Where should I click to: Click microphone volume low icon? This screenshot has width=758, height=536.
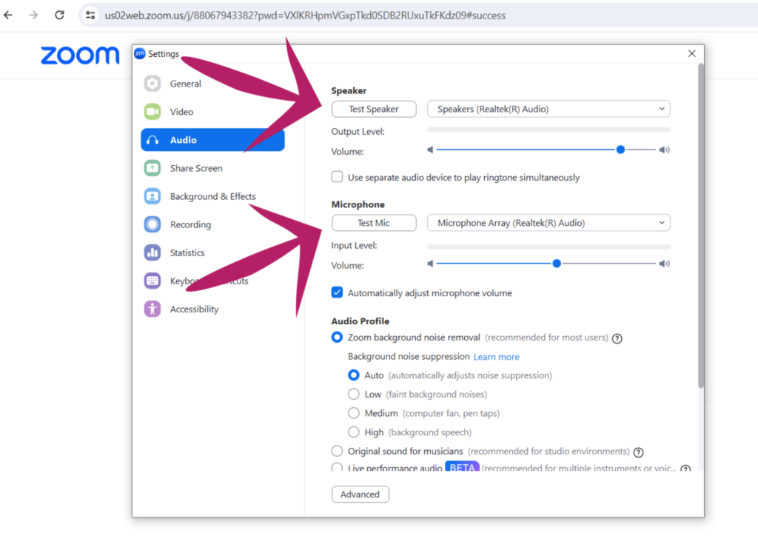(x=430, y=264)
